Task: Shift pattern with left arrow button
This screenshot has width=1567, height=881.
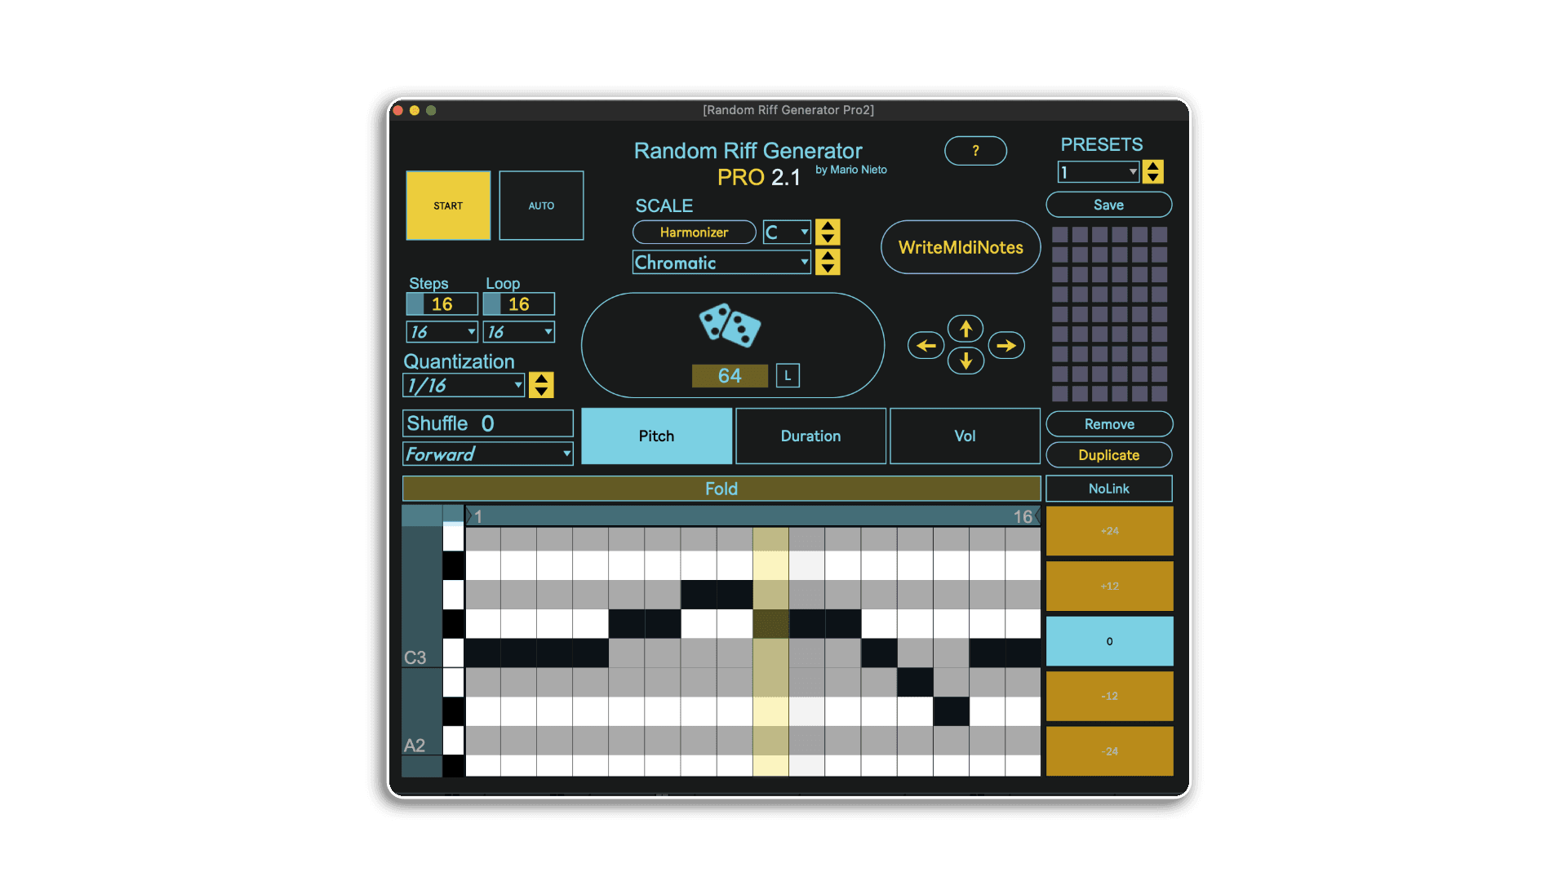Action: coord(926,346)
